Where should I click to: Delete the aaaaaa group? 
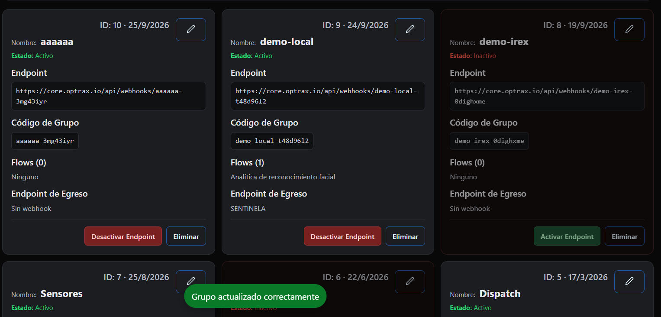[186, 236]
